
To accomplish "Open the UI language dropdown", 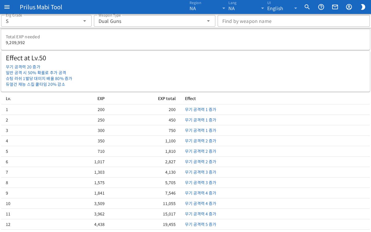I will [283, 7].
